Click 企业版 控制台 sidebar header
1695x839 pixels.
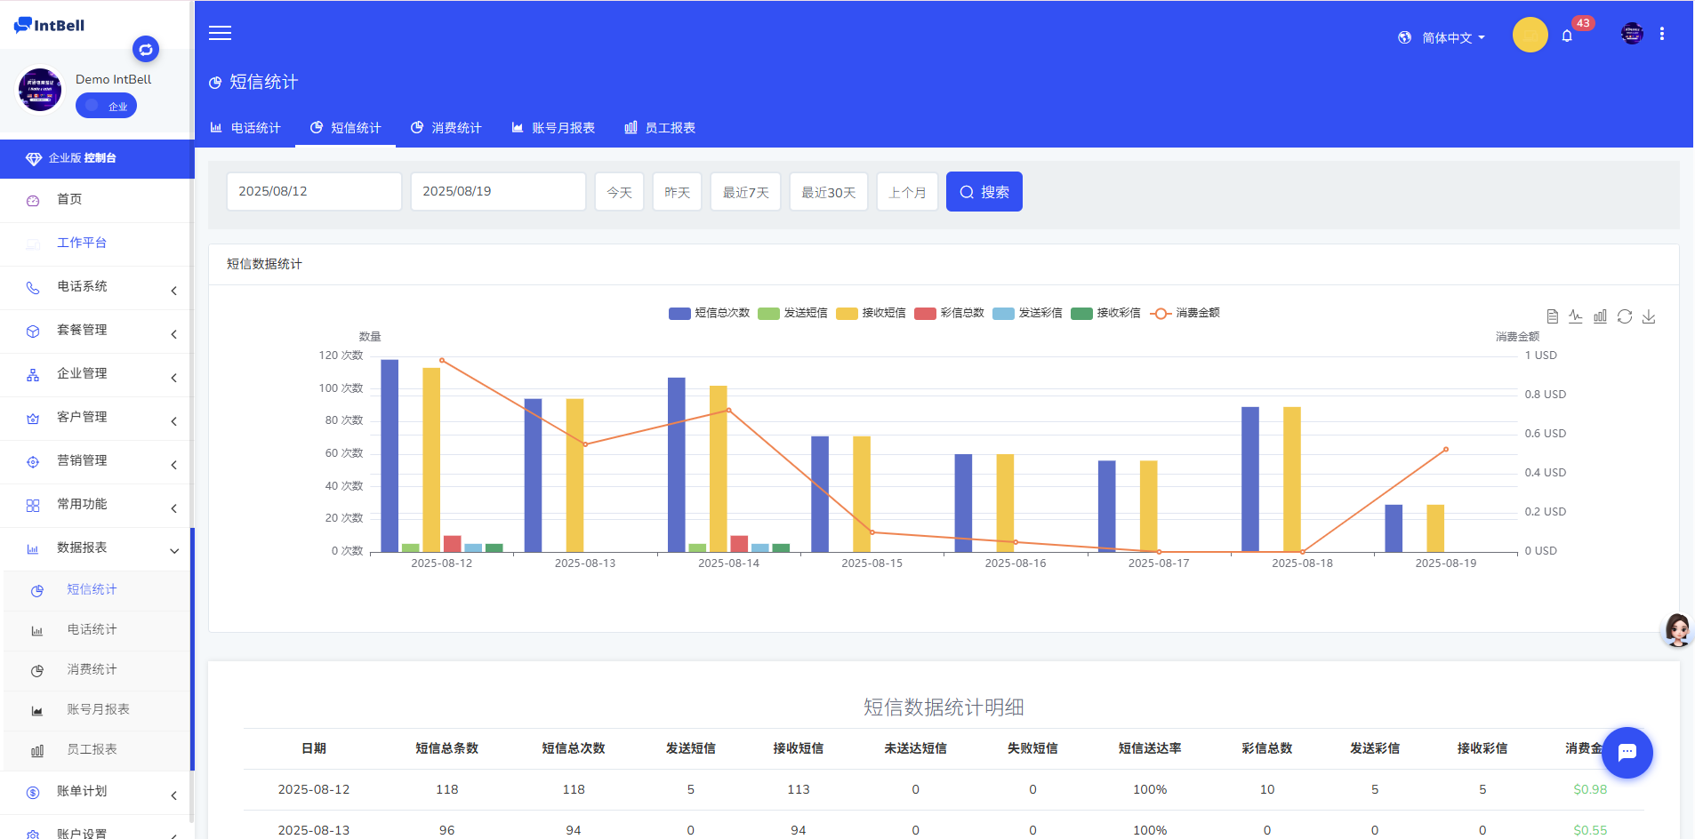point(97,158)
